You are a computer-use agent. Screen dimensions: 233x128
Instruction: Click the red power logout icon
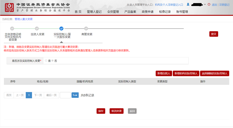tap(209, 4)
